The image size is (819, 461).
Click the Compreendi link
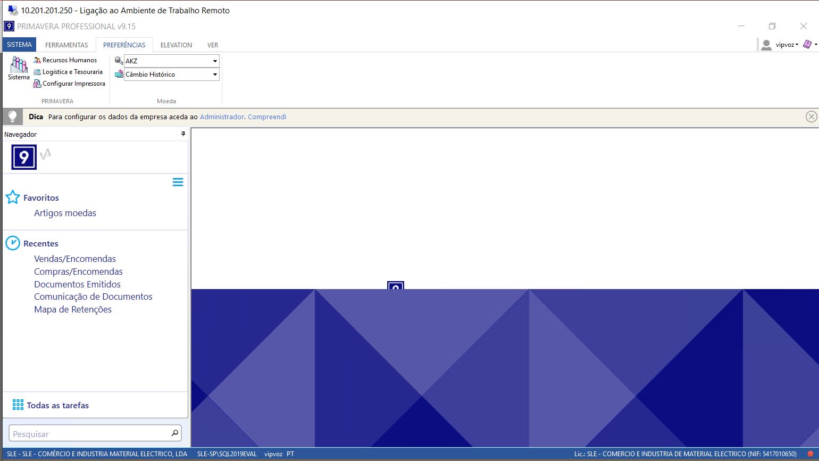267,117
